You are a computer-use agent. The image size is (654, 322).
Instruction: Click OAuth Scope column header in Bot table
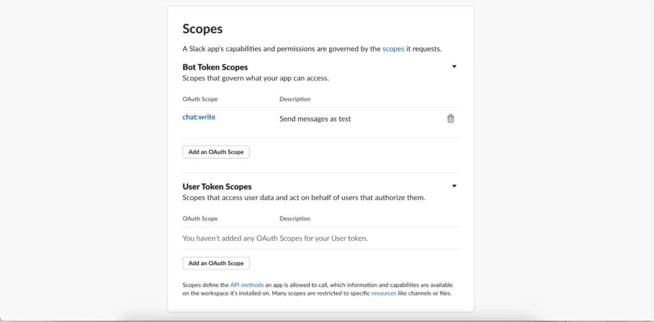click(x=200, y=99)
